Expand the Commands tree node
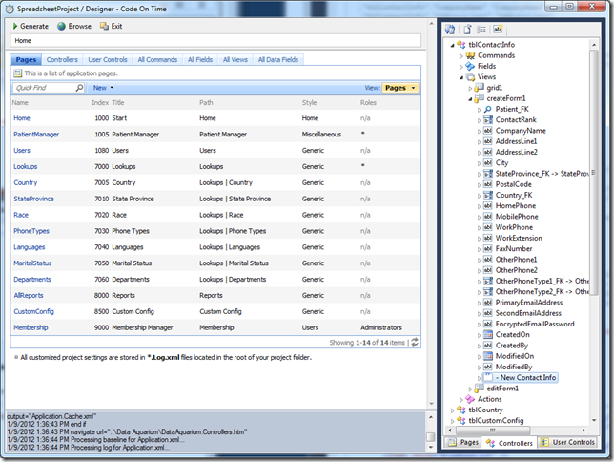This screenshot has width=614, height=462. coord(461,56)
